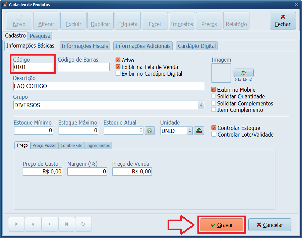Toggle Controlar Lote/Validade checkbox
Image resolution: width=302 pixels, height=238 pixels.
point(214,135)
